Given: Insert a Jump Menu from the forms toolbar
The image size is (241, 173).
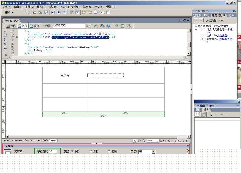Looking at the screenshot, I should tap(77, 12).
